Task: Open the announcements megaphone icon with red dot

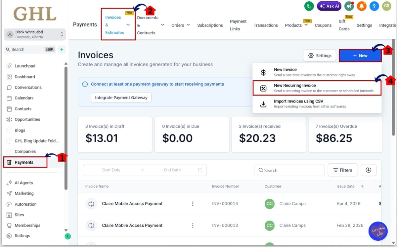Action: 349,6
